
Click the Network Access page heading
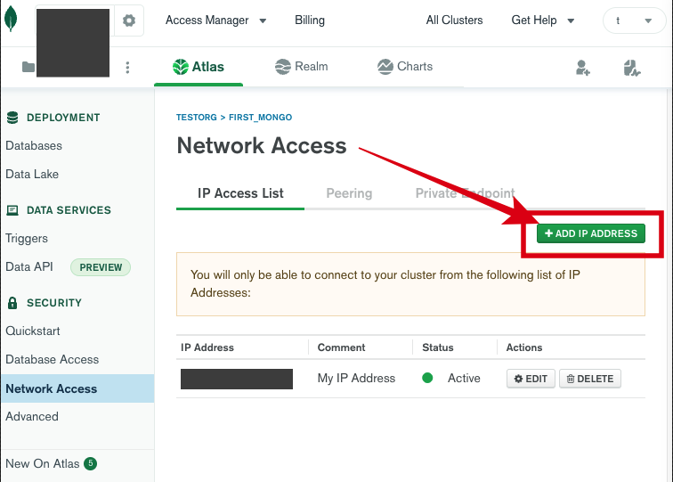262,145
